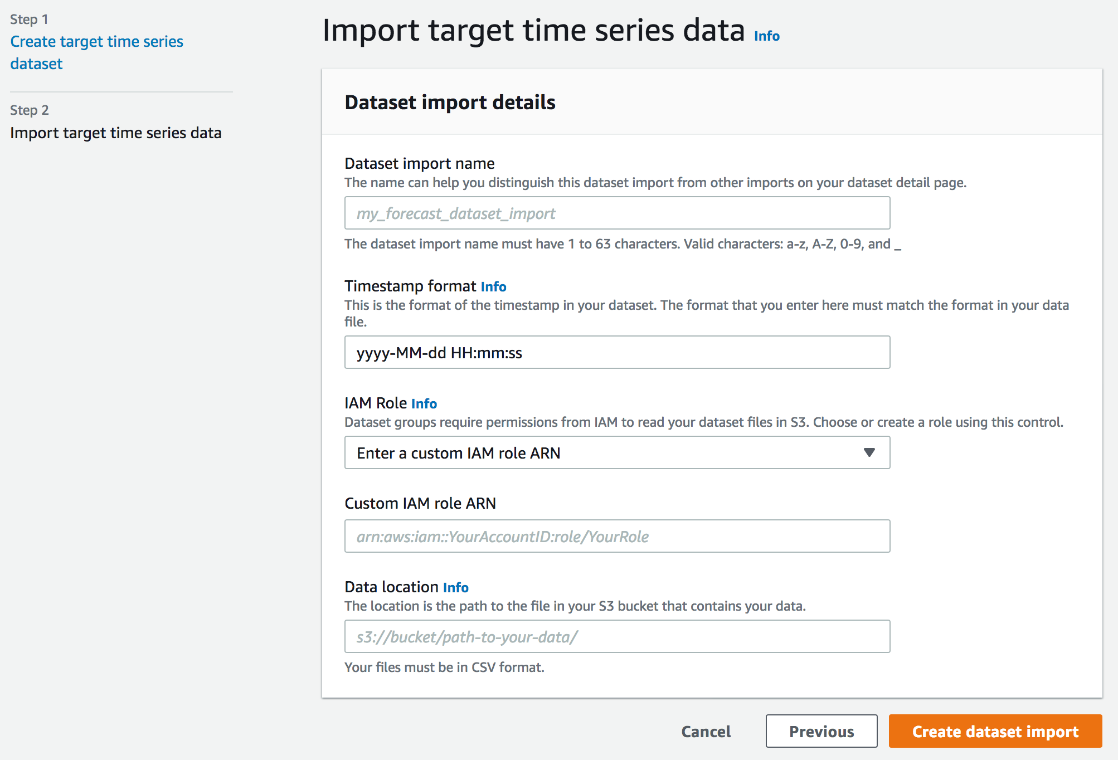Click the Step 2 label in sidebar

click(x=30, y=110)
